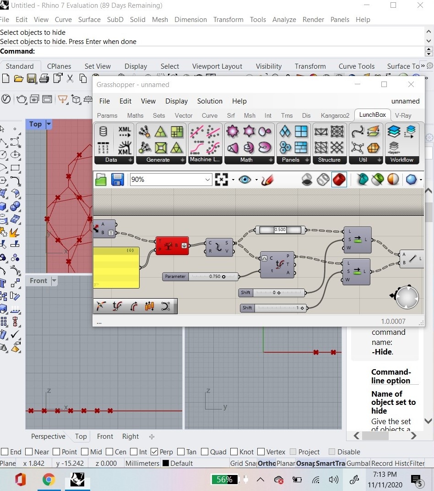Expand the Data panel plus in LunchBox

(x=130, y=160)
